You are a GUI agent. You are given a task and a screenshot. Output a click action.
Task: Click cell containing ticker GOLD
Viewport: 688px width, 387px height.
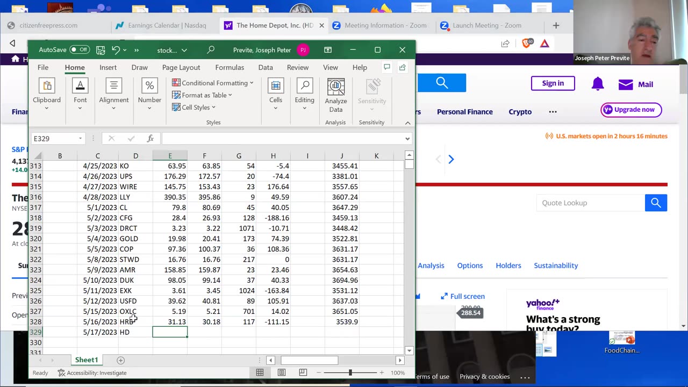pos(135,239)
